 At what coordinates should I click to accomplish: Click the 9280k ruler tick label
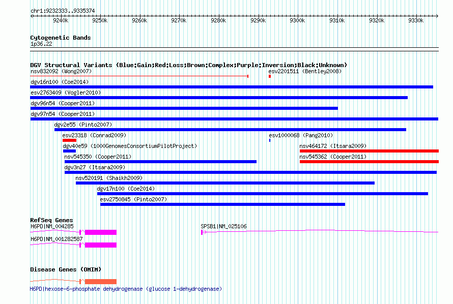point(218,20)
